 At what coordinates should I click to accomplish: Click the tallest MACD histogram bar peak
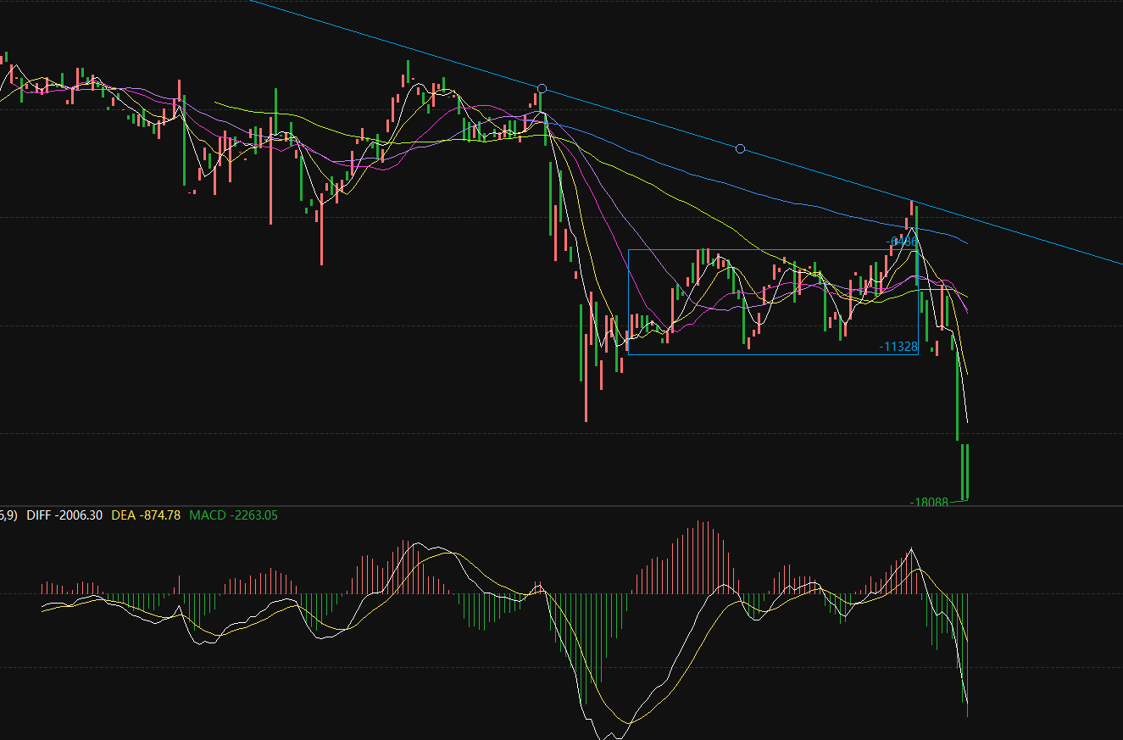(x=702, y=522)
